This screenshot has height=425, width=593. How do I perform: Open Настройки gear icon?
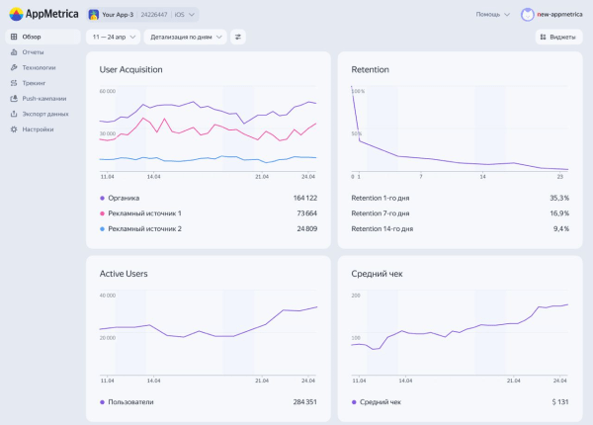(13, 129)
